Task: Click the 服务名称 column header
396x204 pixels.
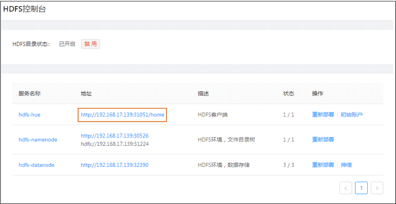Action: coord(30,94)
